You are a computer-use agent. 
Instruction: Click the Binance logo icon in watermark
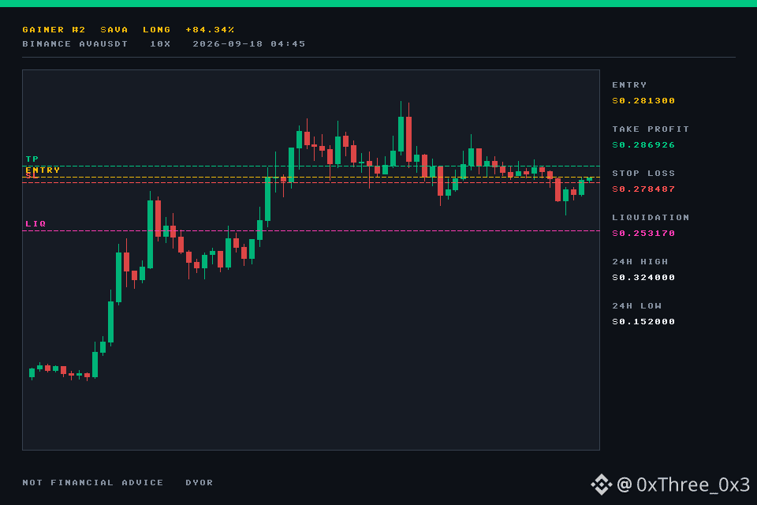pyautogui.click(x=602, y=484)
